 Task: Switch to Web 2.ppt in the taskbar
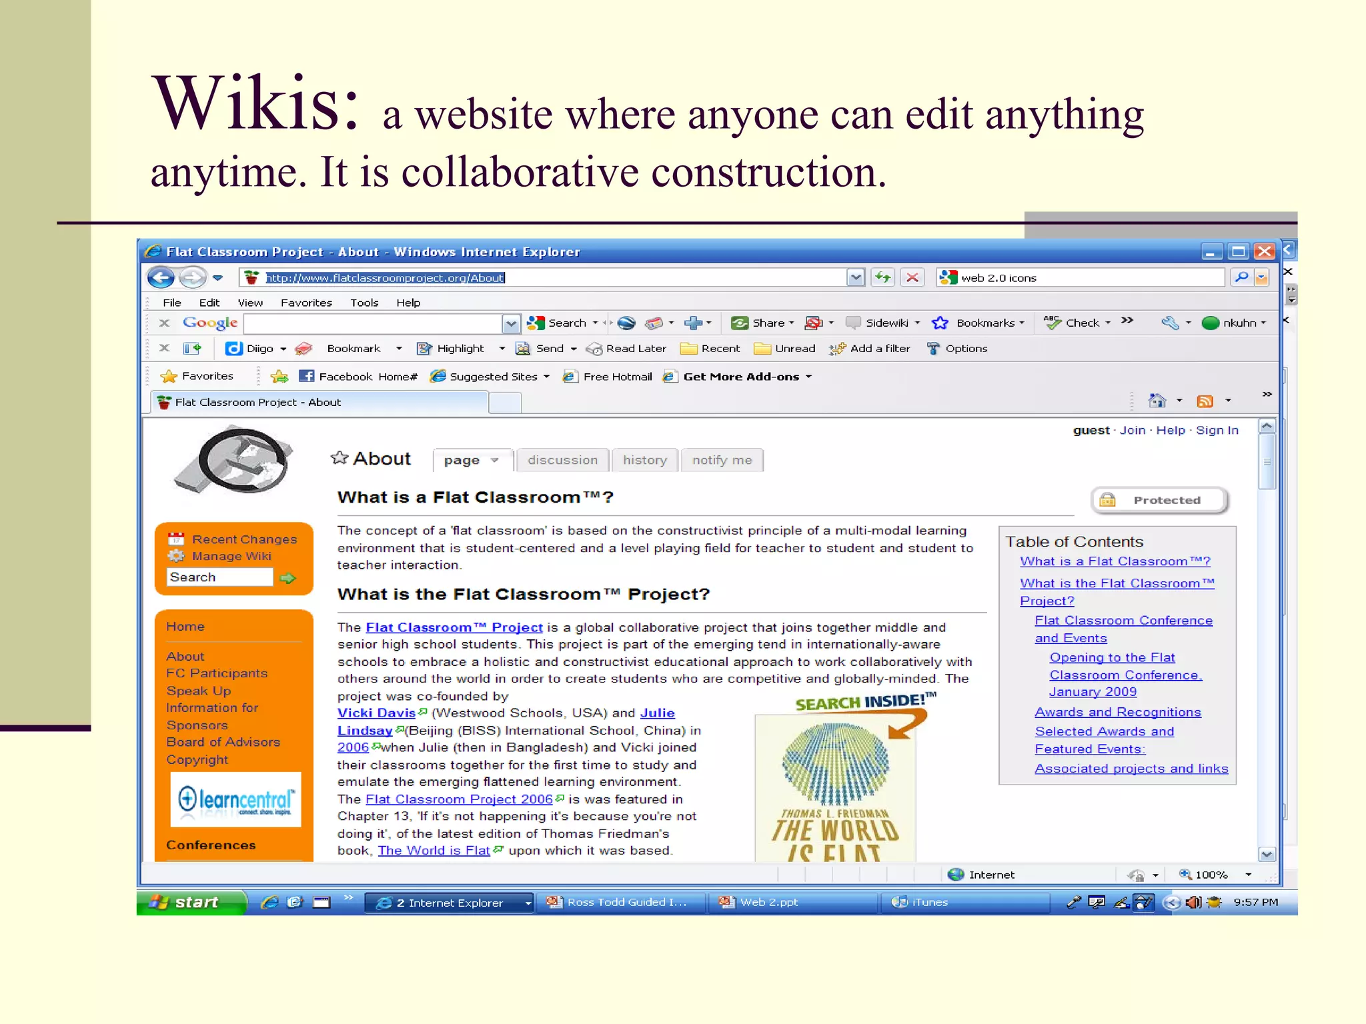coord(792,902)
